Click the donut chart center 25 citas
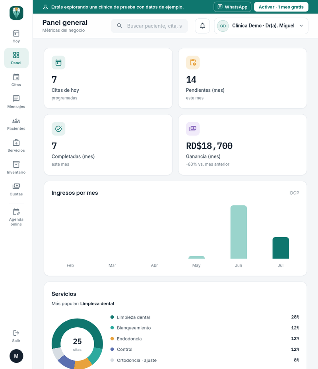Screen dimensions: 318x369 (x=77, y=344)
